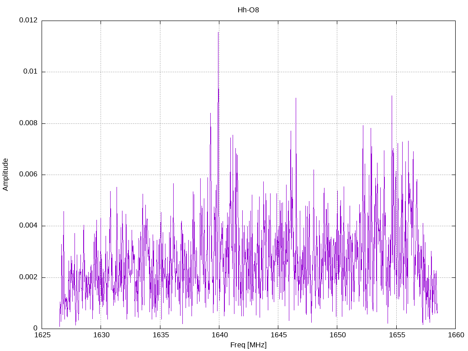Click the 1660 x-axis tick label

pyautogui.click(x=456, y=335)
